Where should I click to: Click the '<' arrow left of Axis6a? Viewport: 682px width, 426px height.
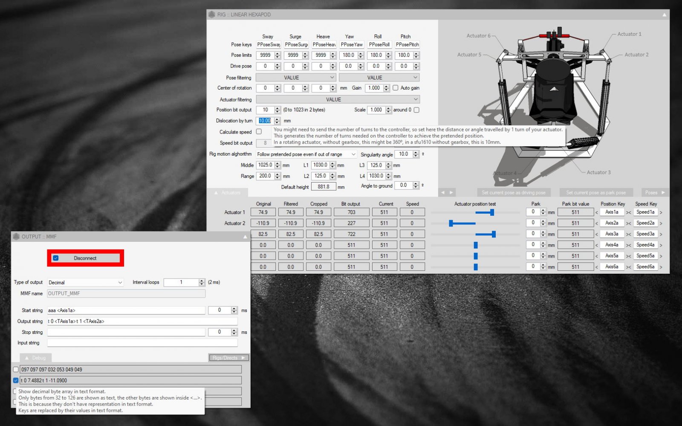pos(597,267)
